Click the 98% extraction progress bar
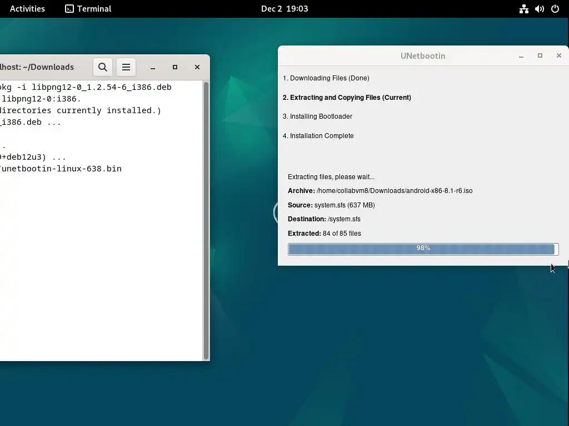 point(423,249)
